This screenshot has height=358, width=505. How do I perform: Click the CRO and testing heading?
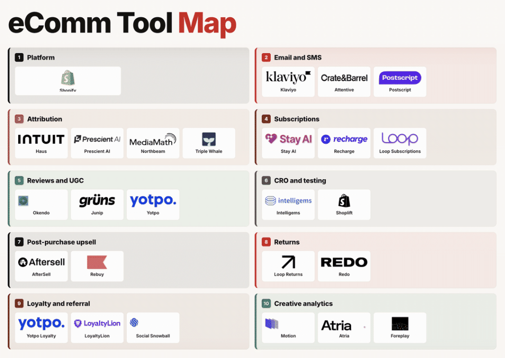pyautogui.click(x=300, y=180)
